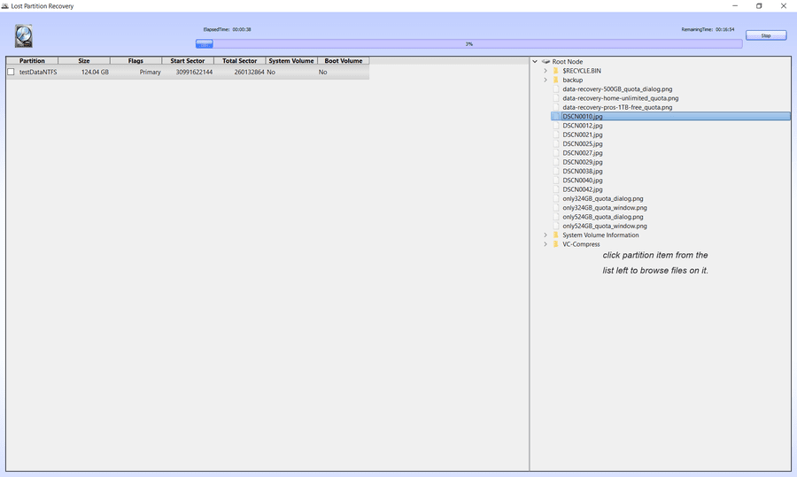797x477 pixels.
Task: Minimize the Lost Partition Recovery window
Action: [x=735, y=6]
